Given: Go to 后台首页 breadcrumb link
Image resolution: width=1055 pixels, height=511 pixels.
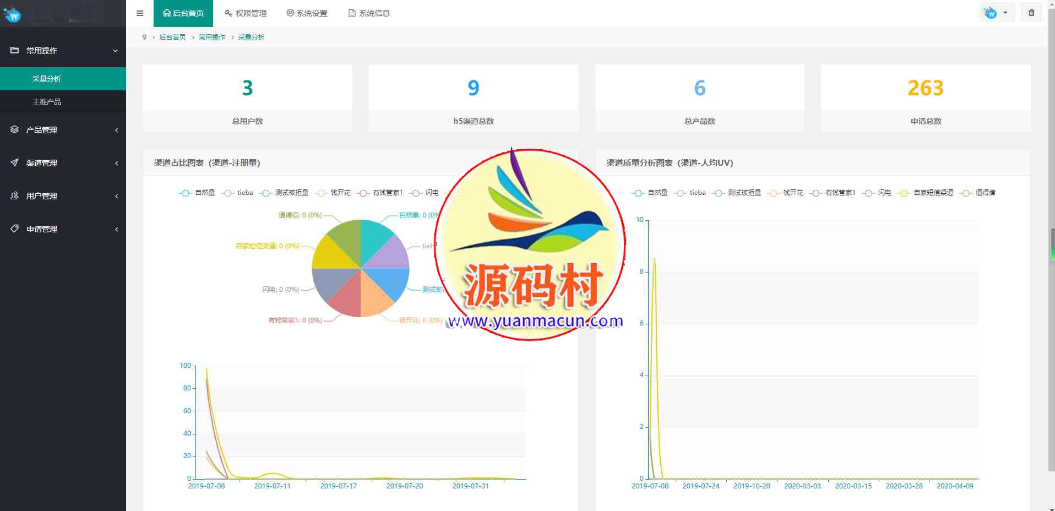Looking at the screenshot, I should (172, 37).
